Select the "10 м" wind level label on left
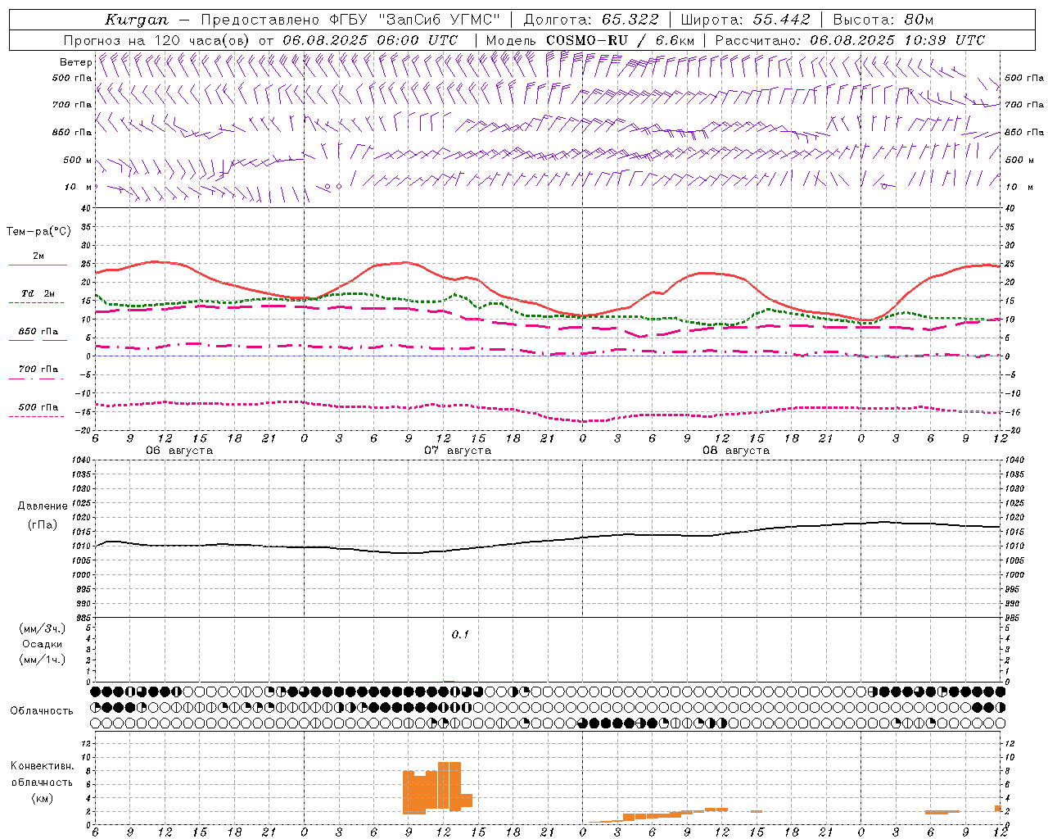Screen dimensions: 1048x839 [x=78, y=187]
